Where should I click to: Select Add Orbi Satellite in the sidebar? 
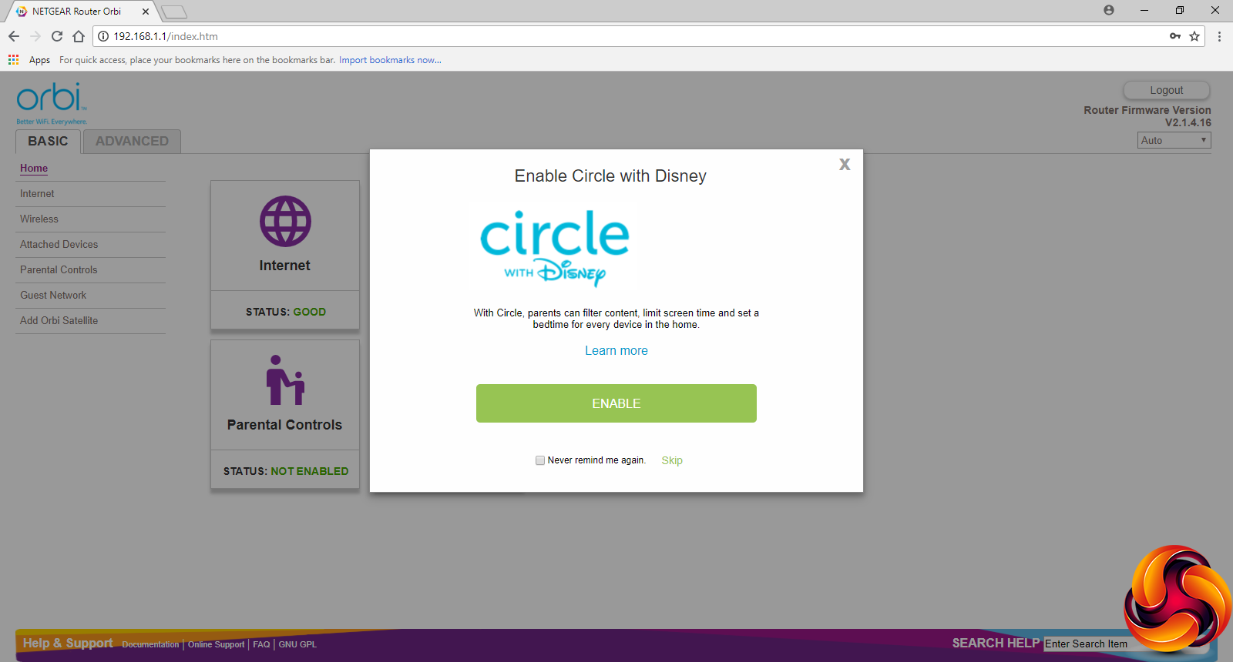tap(59, 321)
